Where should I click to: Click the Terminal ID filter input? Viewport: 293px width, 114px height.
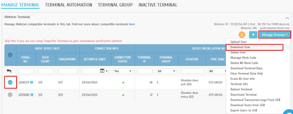pos(145,71)
